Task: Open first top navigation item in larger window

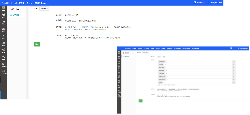Action: click(20, 3)
